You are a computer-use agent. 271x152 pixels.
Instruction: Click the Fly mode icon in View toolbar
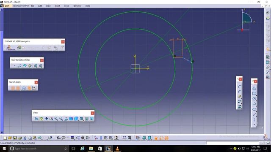pos(36,119)
